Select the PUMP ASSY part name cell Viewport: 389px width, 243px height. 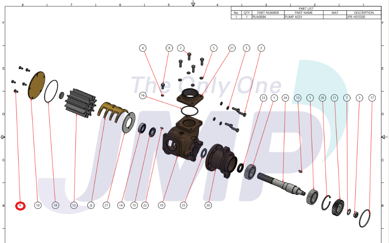304,17
